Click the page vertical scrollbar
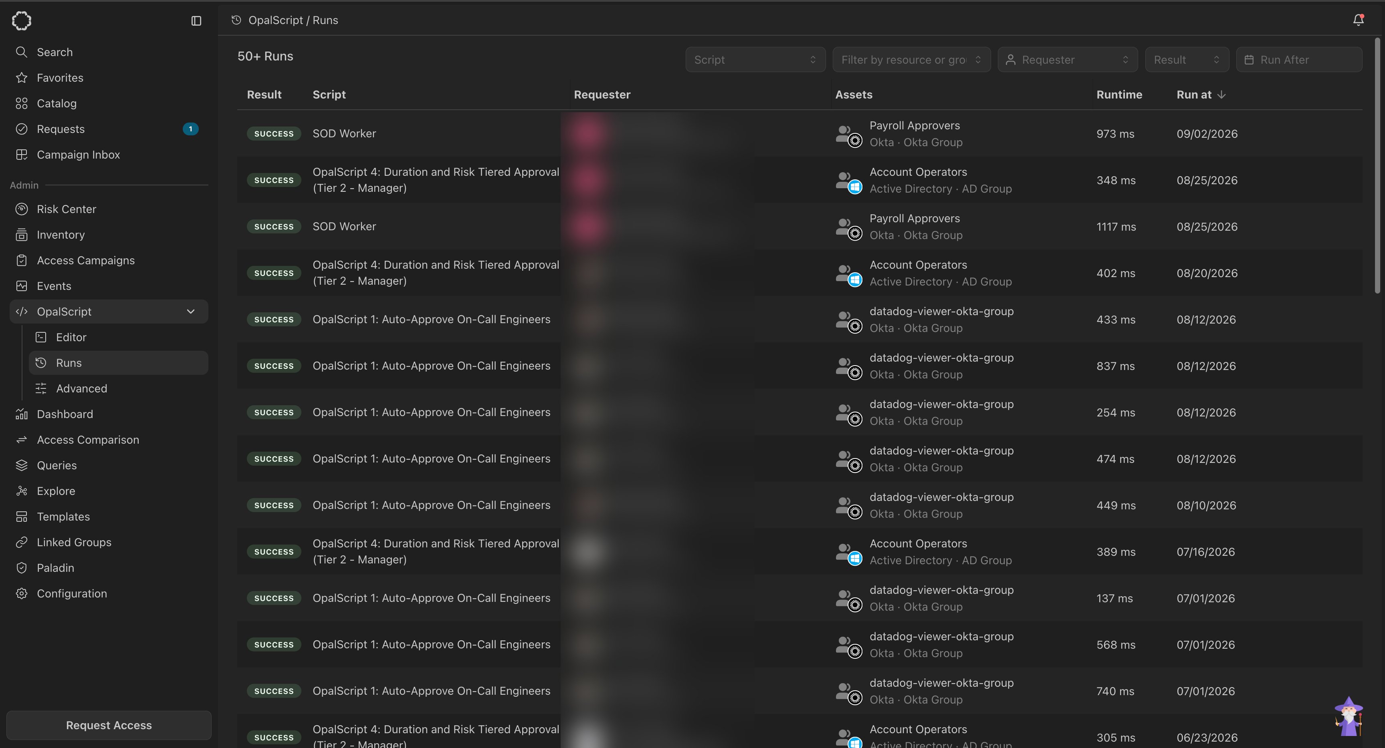The height and width of the screenshot is (748, 1385). tap(1377, 165)
